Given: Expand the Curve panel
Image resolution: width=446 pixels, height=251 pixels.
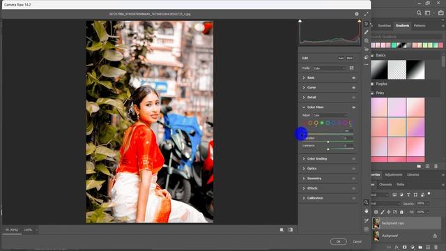Looking at the screenshot, I should (x=304, y=88).
